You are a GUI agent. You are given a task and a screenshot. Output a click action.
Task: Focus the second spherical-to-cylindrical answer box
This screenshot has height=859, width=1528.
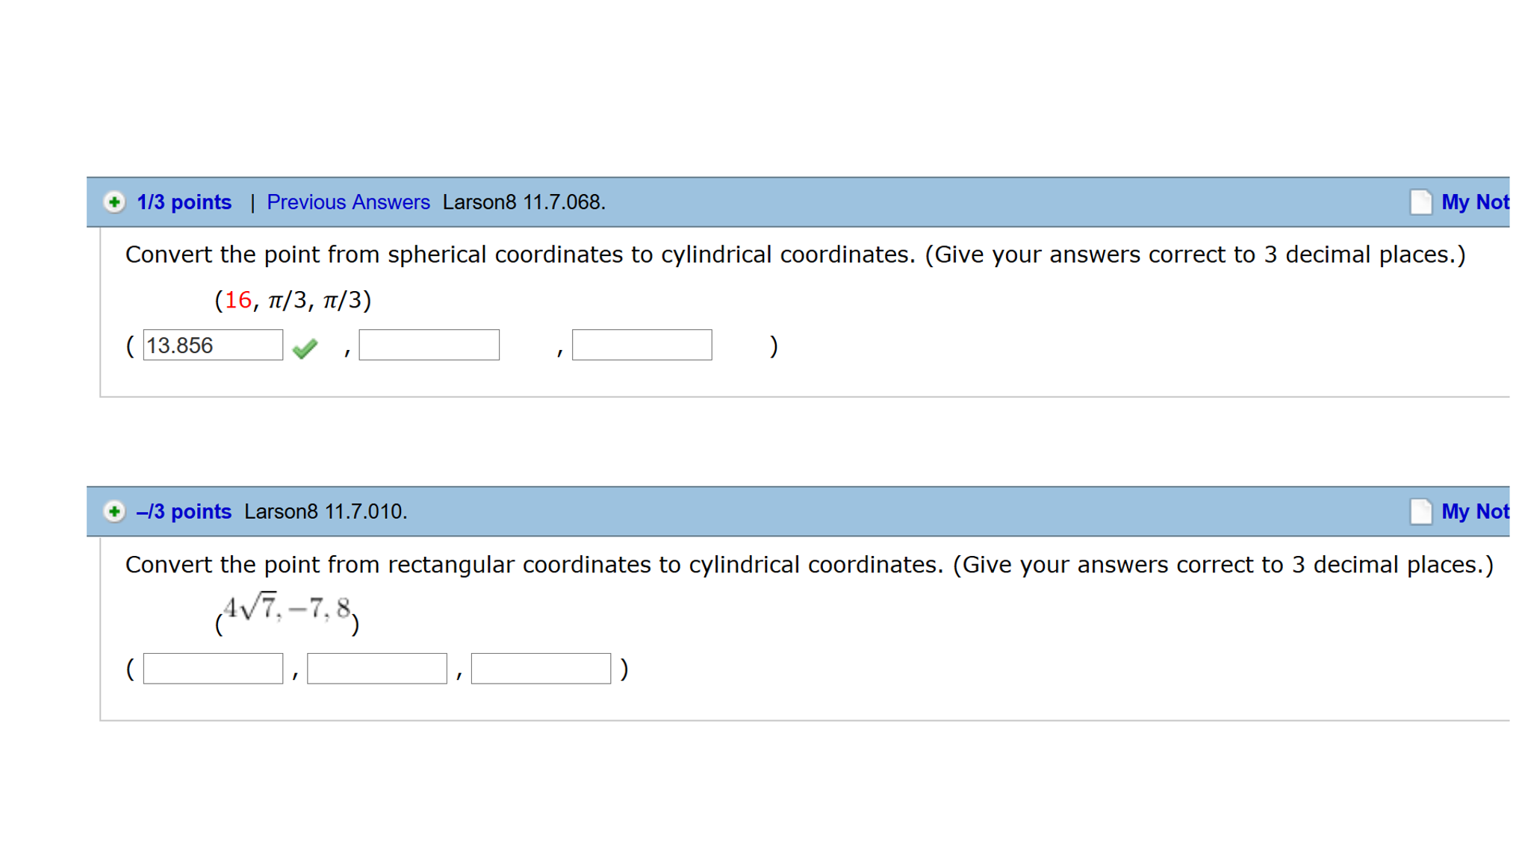coord(429,346)
